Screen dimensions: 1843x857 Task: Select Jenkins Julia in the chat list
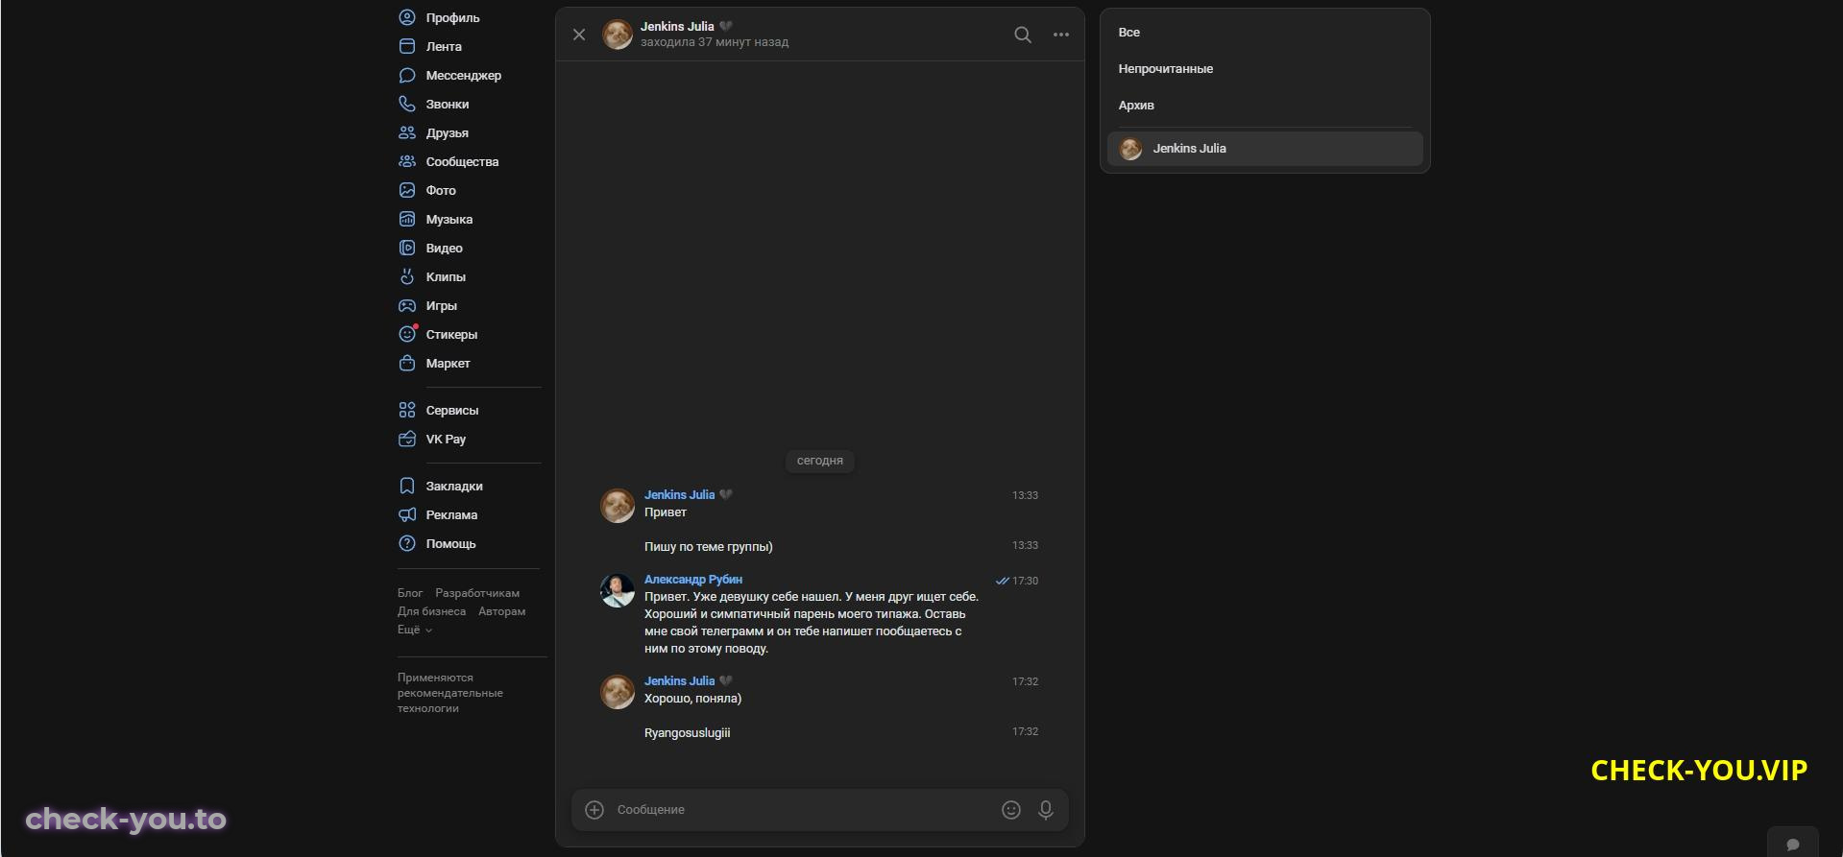point(1265,149)
